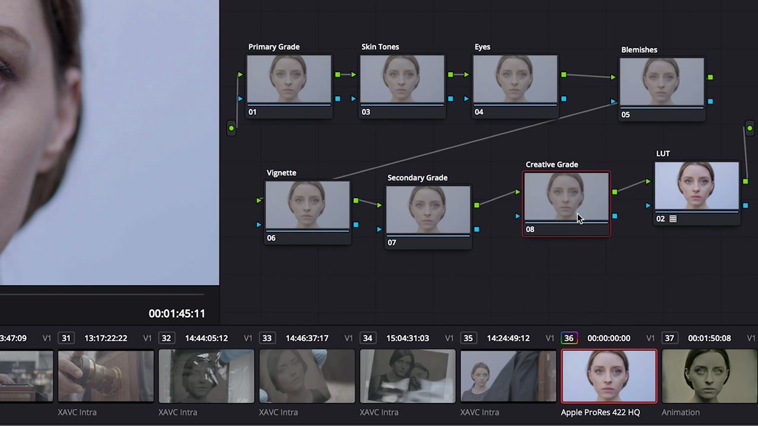This screenshot has height=426, width=758.
Task: Click the green output dot on the right edge
Action: point(750,128)
